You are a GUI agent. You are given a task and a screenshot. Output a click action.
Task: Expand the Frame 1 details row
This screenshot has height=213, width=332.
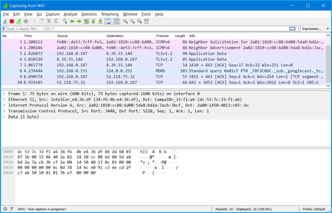[x=4, y=94]
